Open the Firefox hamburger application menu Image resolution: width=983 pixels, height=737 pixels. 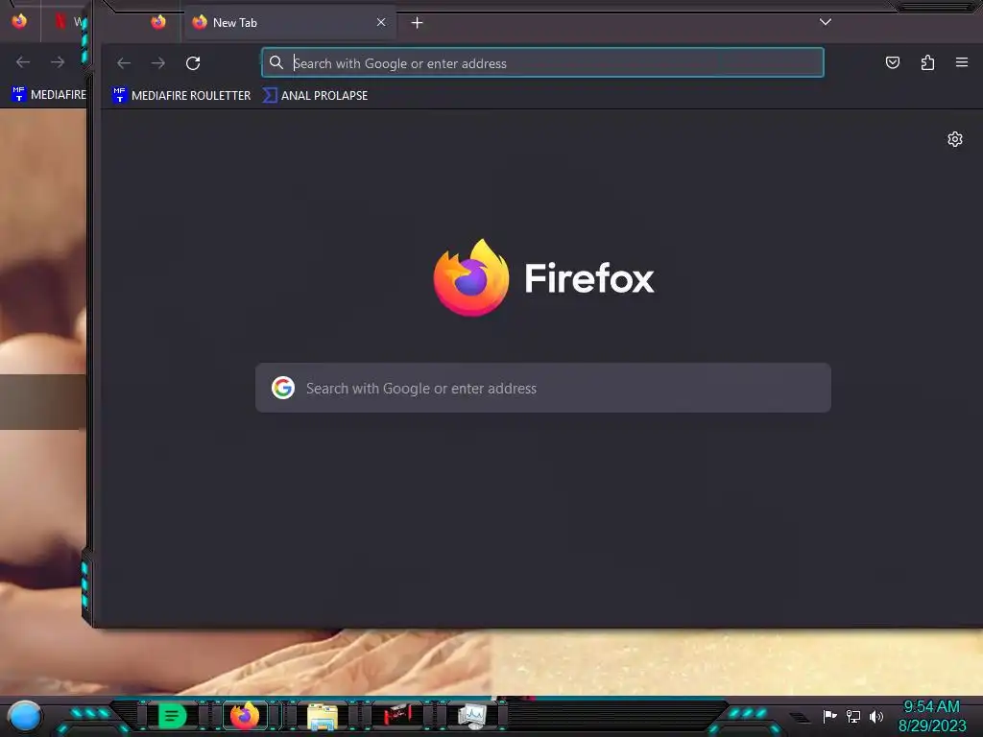pos(962,62)
